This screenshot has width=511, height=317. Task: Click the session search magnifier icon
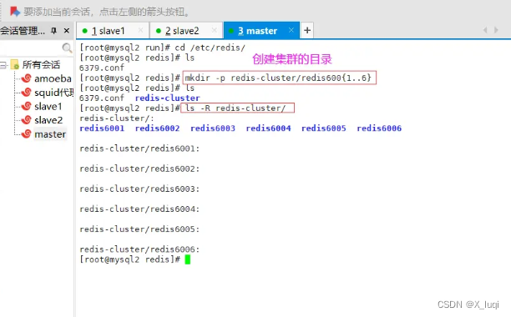tap(67, 48)
